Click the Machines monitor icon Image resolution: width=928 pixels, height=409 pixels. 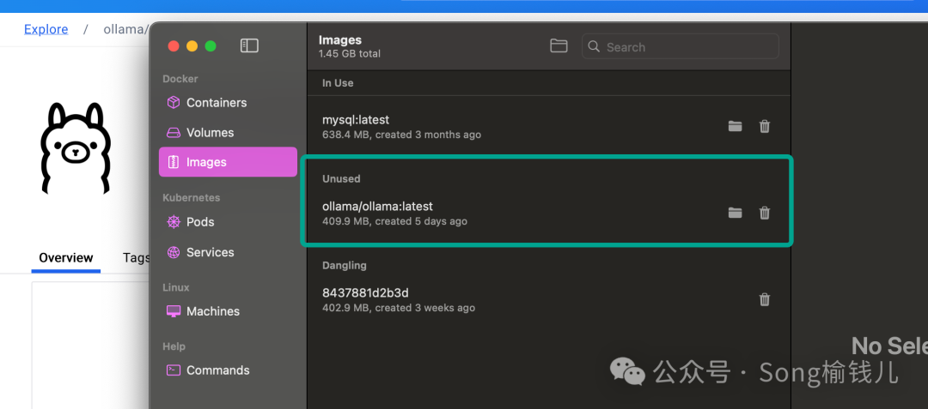tap(174, 311)
